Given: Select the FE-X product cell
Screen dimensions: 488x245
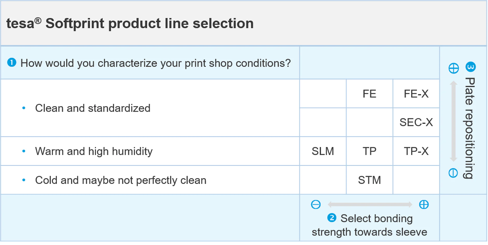Looking at the screenshot, I should 416,94.
